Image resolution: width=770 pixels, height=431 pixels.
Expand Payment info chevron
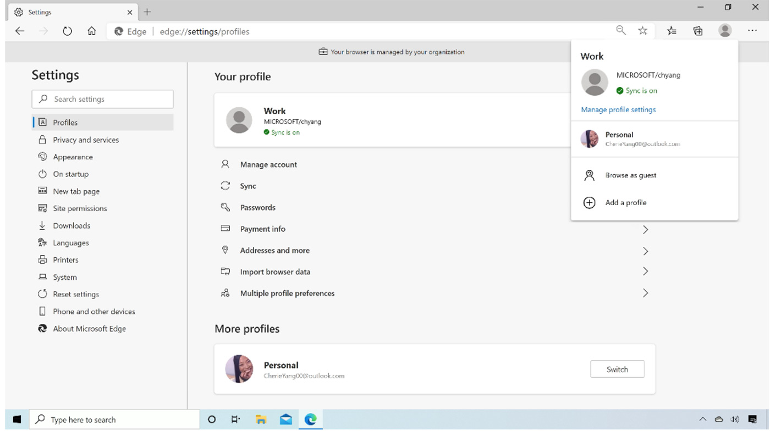[x=646, y=229]
